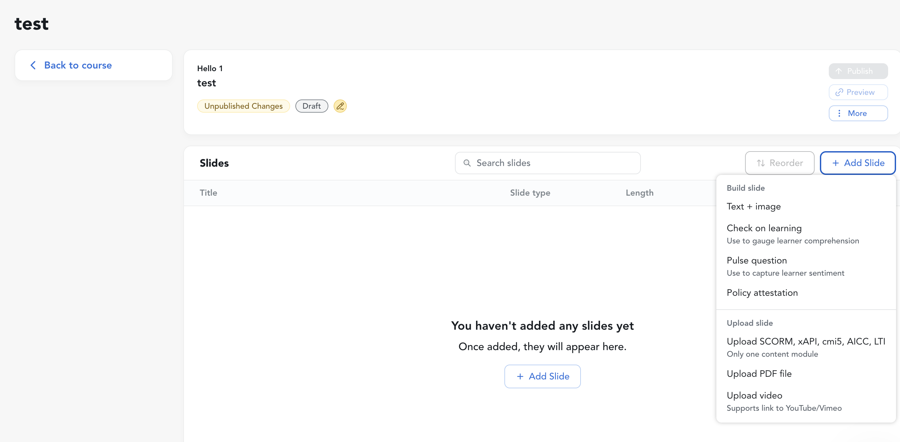The image size is (900, 442).
Task: Click the 'Slides' section heading
Action: [x=214, y=163]
